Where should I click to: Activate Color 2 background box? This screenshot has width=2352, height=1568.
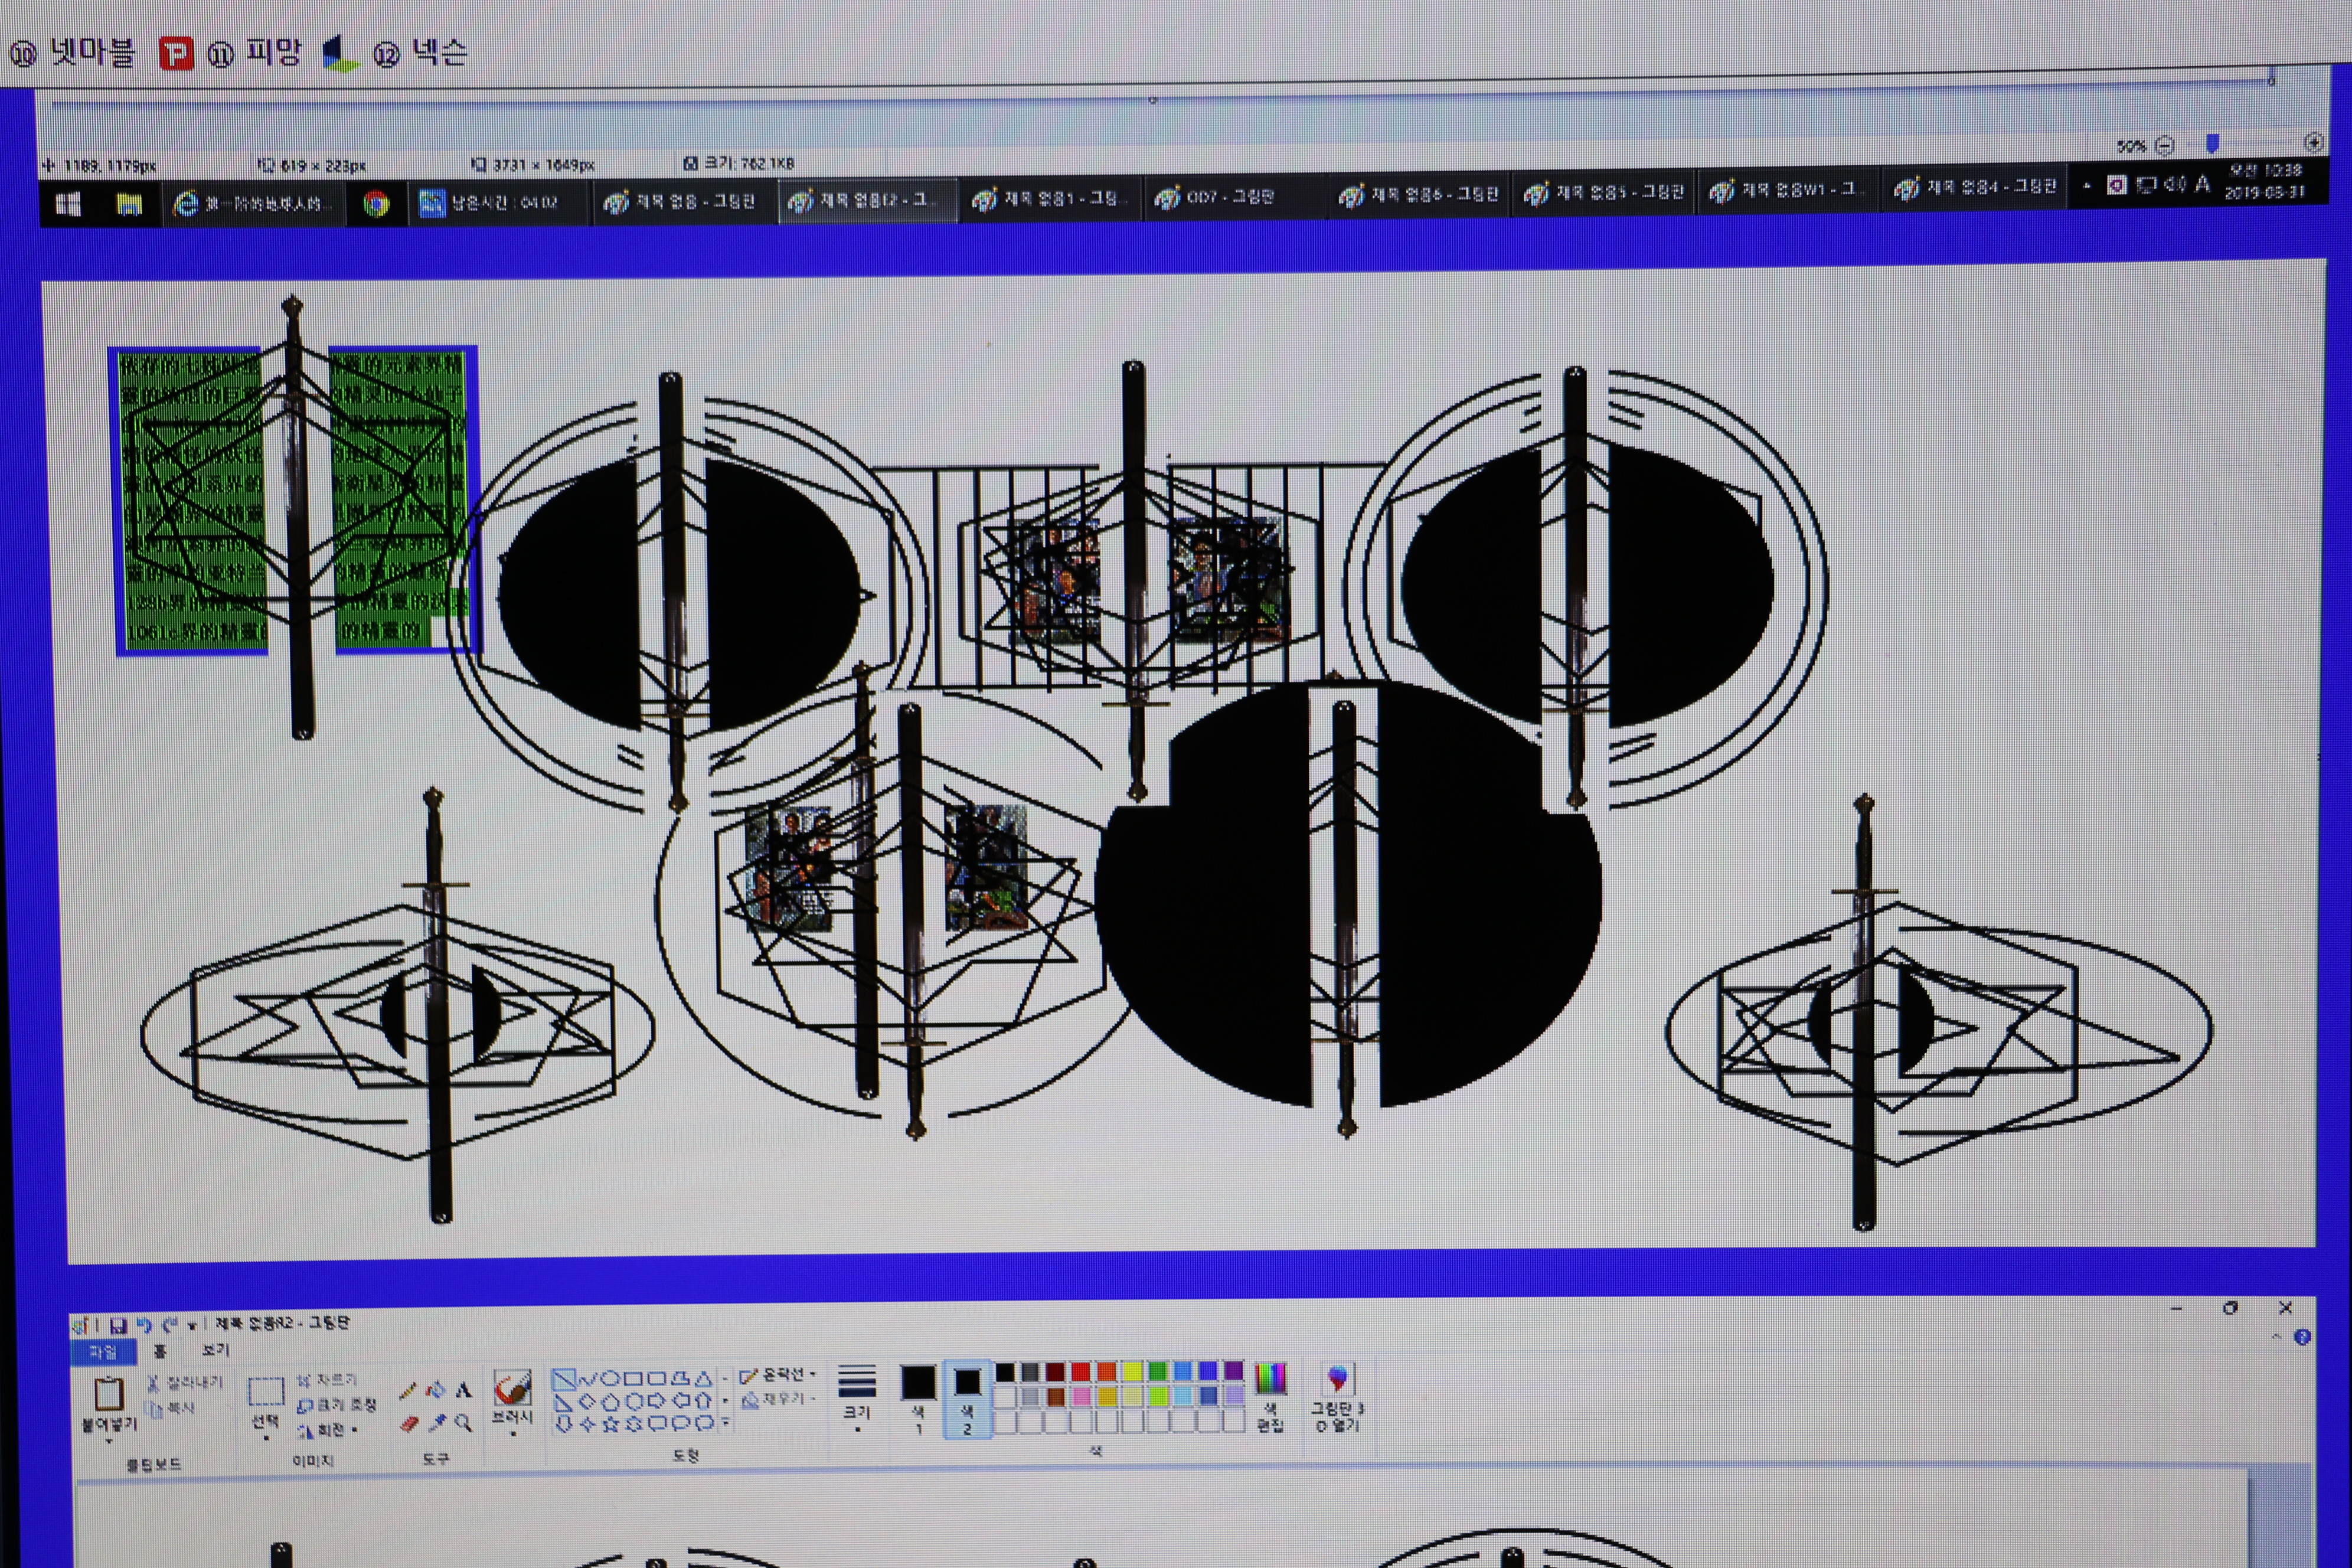(x=967, y=1383)
